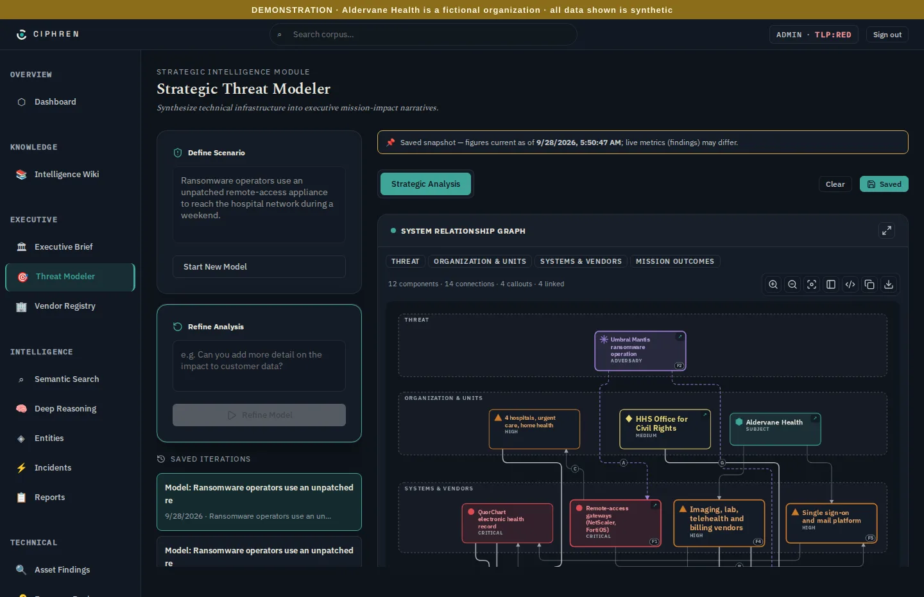924x597 pixels.
Task: Open Threat Modeler in the sidebar
Action: (71, 277)
